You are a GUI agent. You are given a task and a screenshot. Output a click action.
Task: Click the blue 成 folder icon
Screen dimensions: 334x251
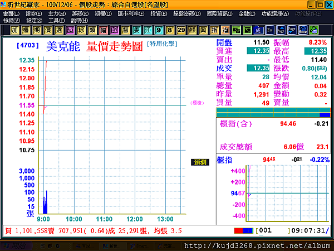pos(258,30)
